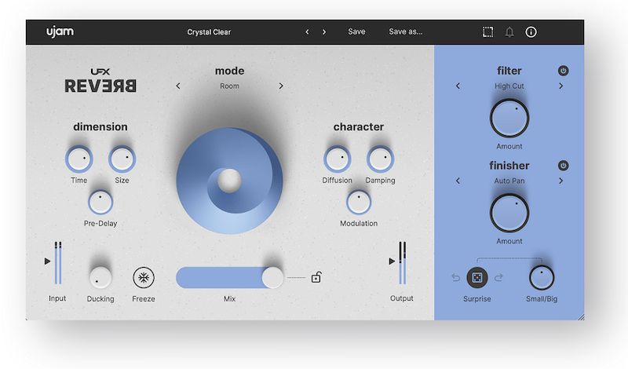Click the Surprise dice icon
Image resolution: width=628 pixels, height=369 pixels.
[477, 278]
